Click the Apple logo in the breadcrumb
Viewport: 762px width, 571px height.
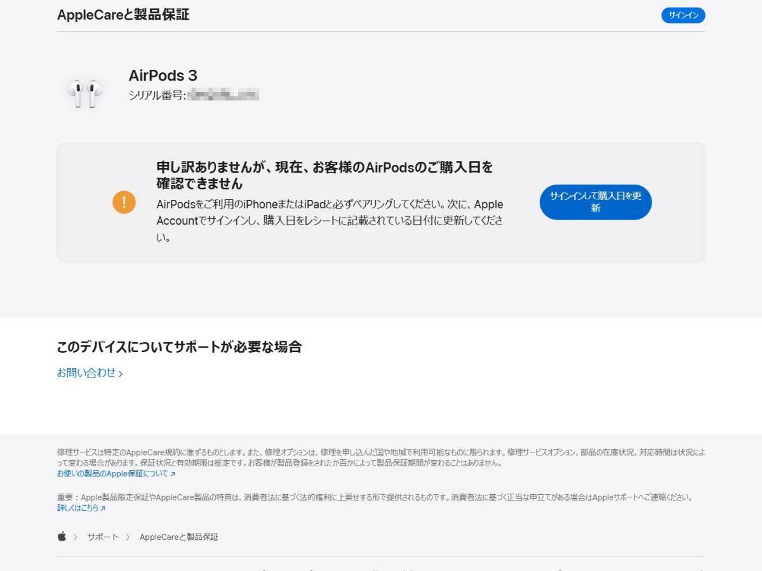click(62, 536)
